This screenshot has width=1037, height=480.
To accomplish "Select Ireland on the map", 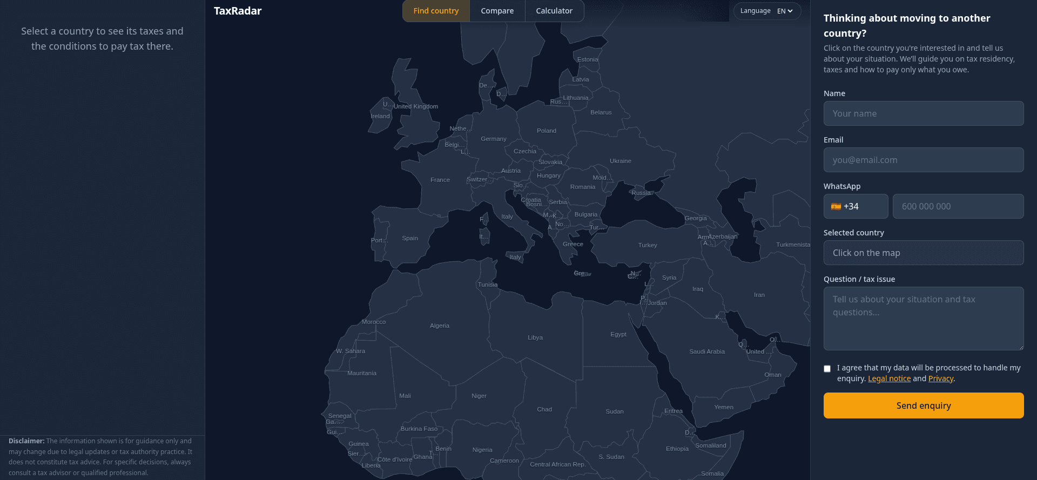I will (380, 116).
